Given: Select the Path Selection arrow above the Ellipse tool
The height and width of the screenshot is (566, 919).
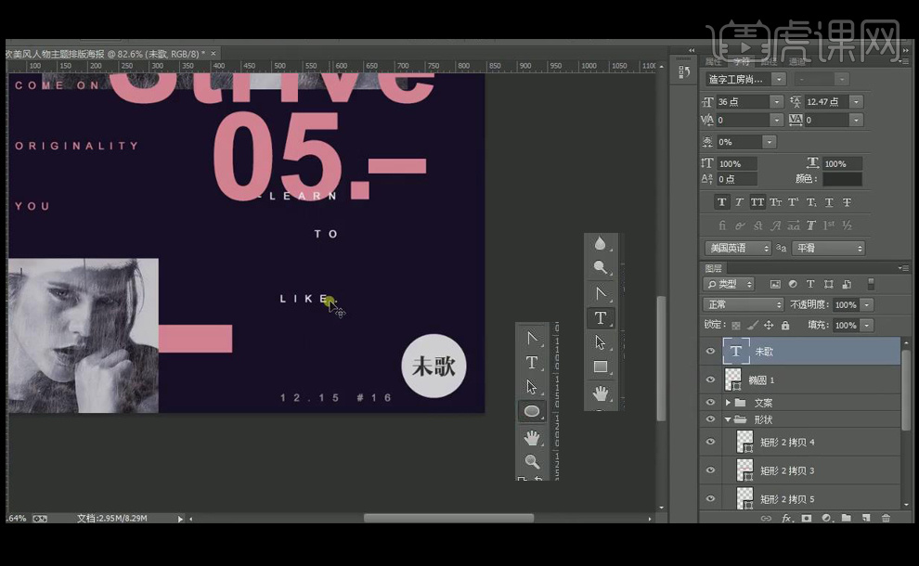Looking at the screenshot, I should (x=532, y=387).
